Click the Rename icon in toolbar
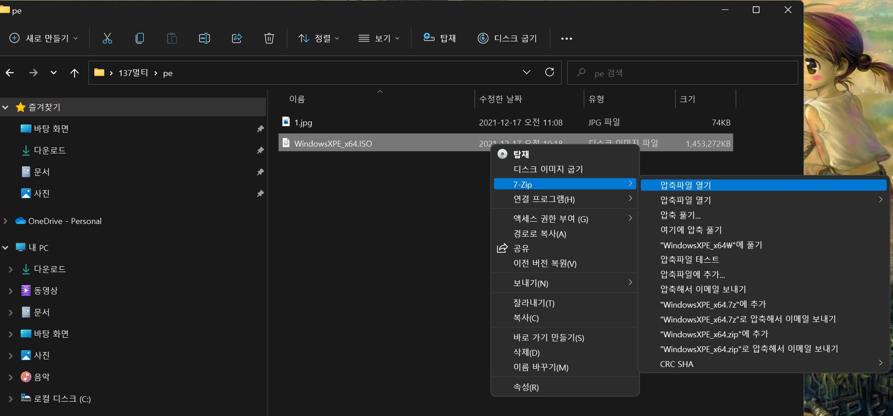 pos(204,38)
